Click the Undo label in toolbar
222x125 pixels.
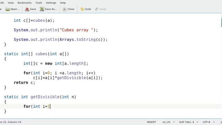[88, 9]
